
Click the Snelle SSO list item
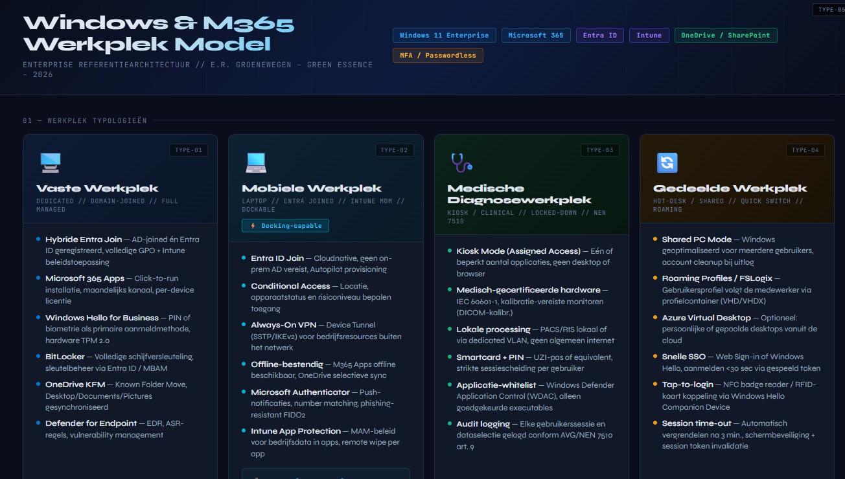pyautogui.click(x=737, y=362)
